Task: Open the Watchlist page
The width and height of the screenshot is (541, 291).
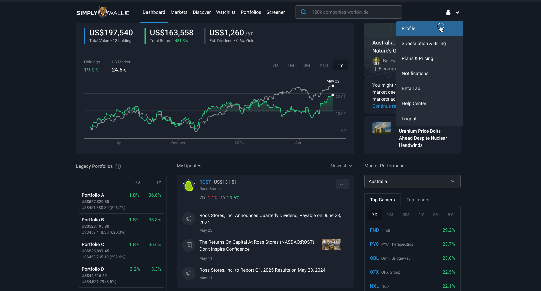Action: click(x=226, y=12)
